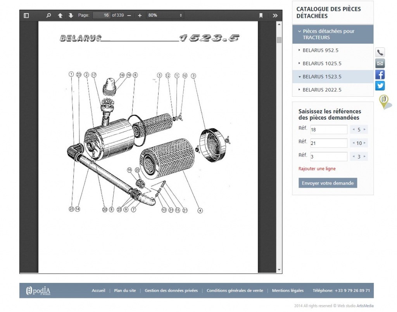
Task: Expand the BELARUS 2022.5 item
Action: (333, 90)
